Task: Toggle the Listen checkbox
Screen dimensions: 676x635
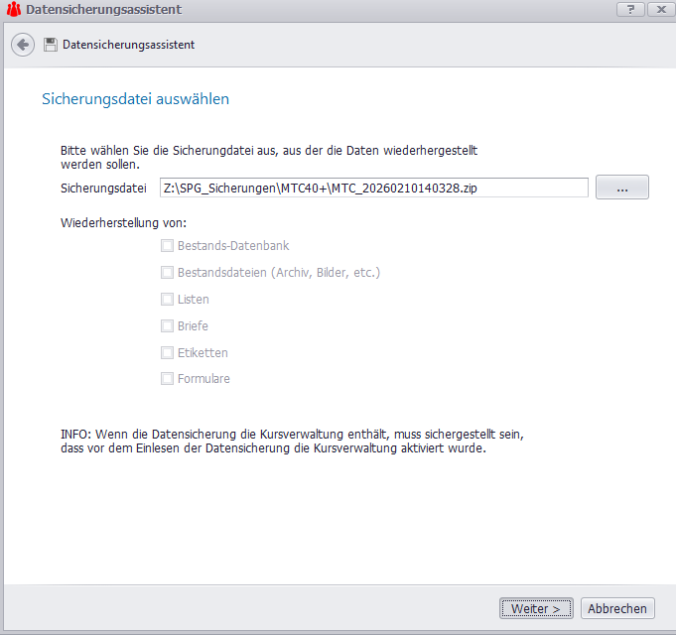Action: [x=168, y=299]
